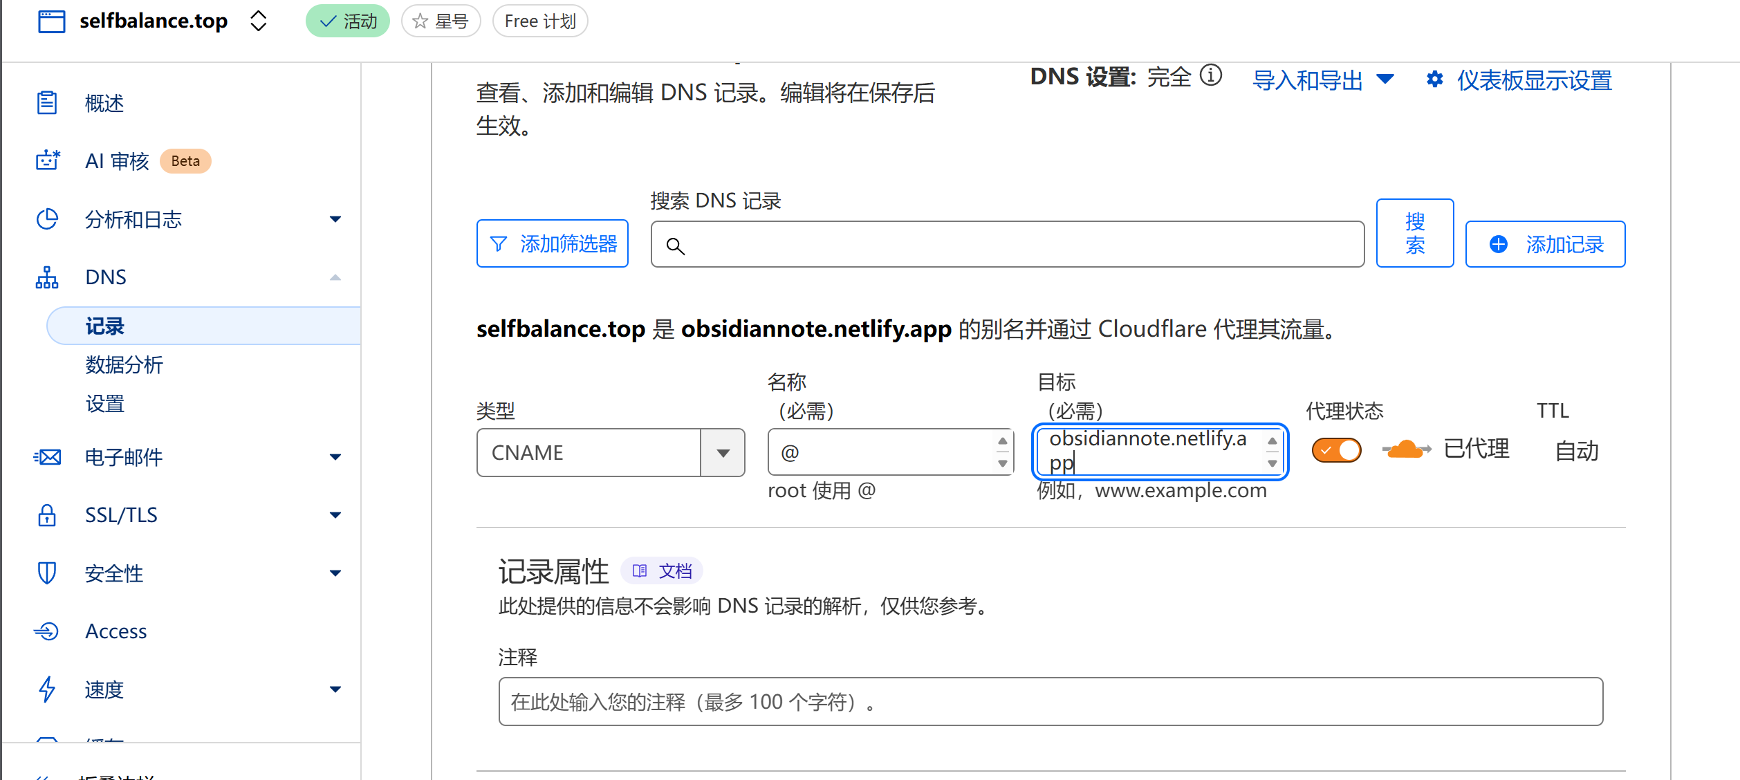This screenshot has height=780, width=1740.
Task: Click the AI 审核 robot icon
Action: [x=48, y=160]
